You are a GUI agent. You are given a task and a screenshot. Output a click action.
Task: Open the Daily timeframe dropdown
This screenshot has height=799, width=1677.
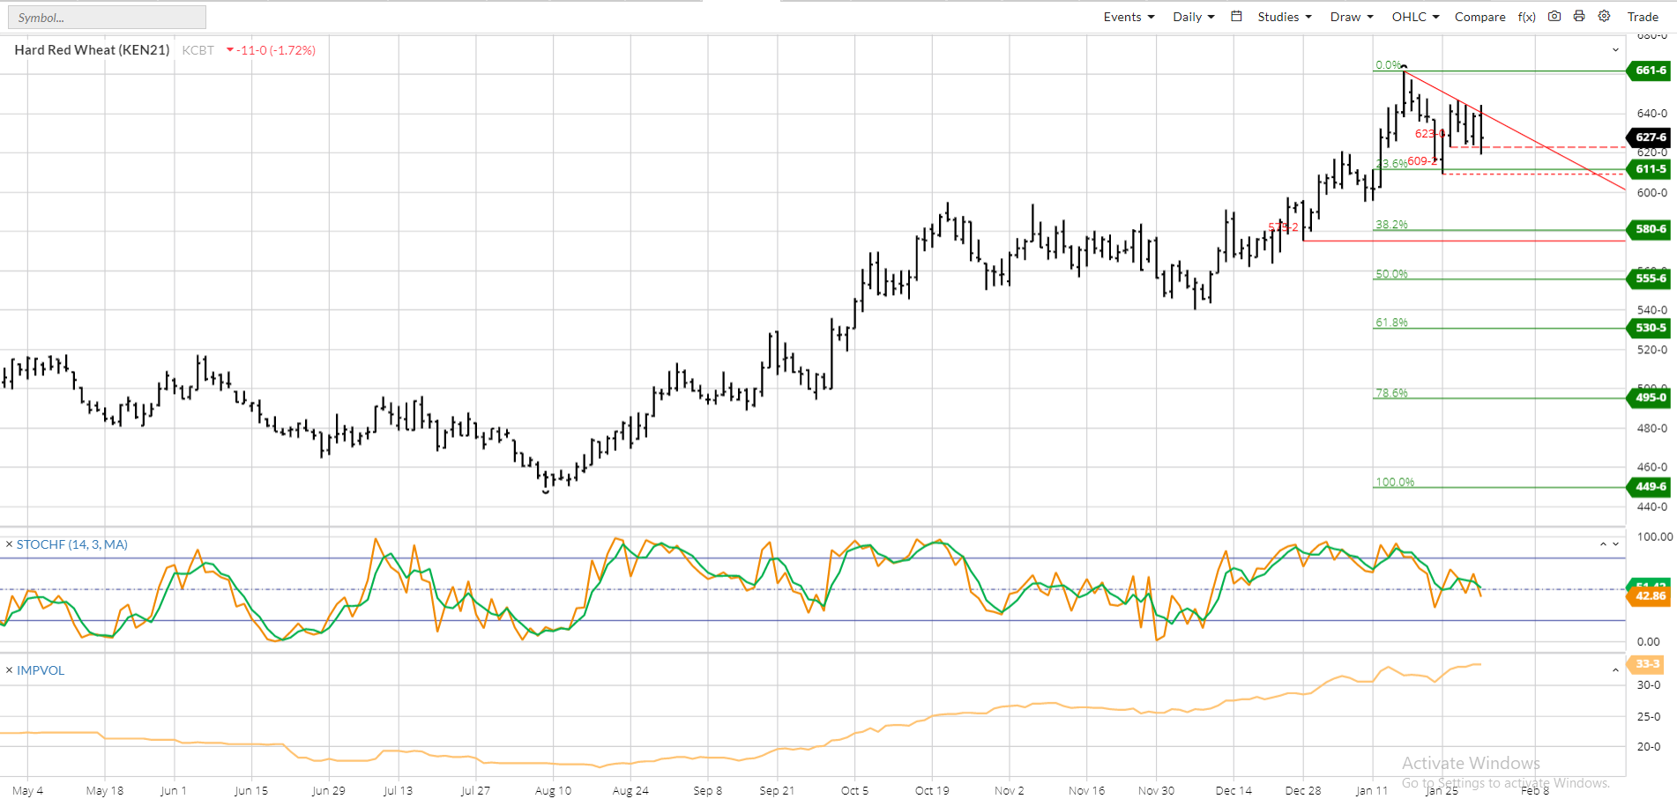coord(1191,16)
